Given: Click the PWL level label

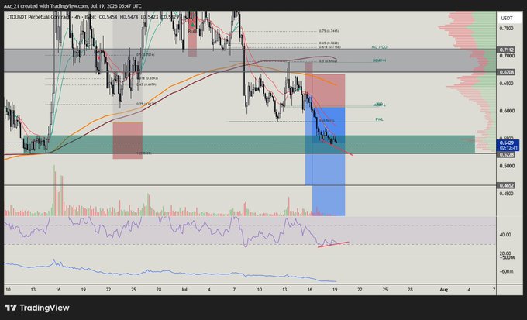Looking at the screenshot, I should click(379, 119).
